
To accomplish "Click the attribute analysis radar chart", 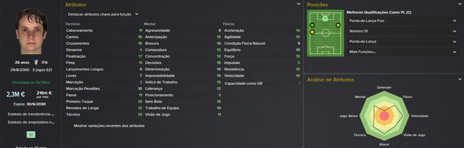I will coord(384,115).
